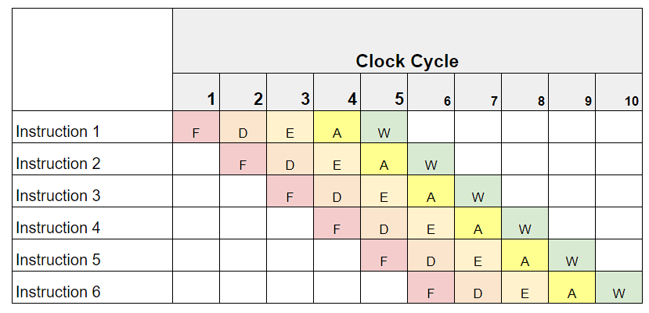Select the Instruction 1 row label
The height and width of the screenshot is (313, 649).
pyautogui.click(x=59, y=131)
